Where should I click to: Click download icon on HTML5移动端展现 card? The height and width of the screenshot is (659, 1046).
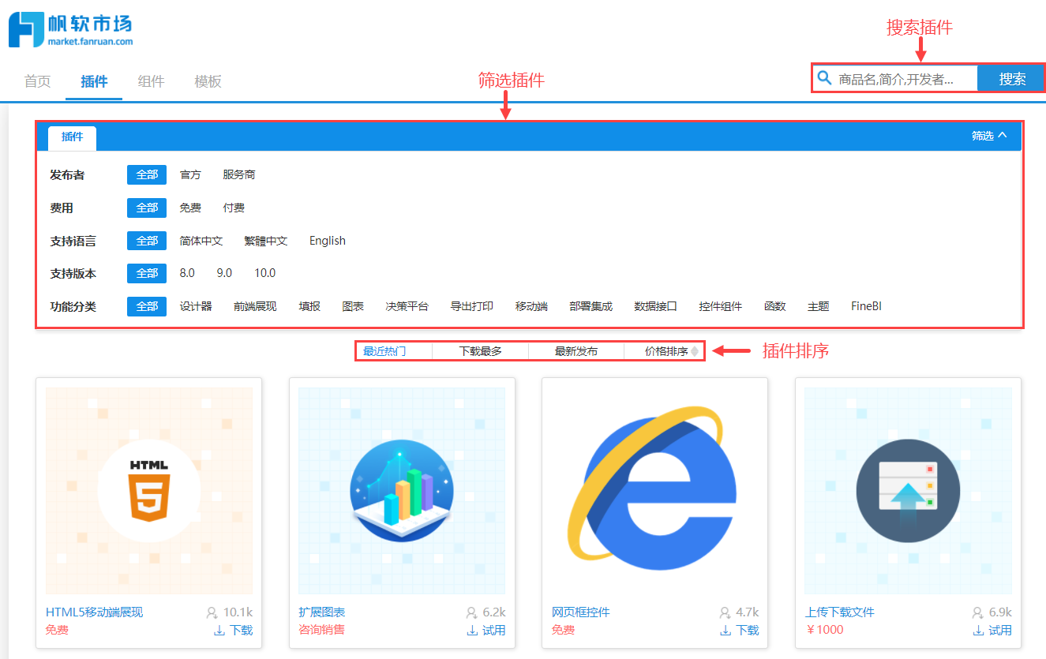tap(219, 631)
